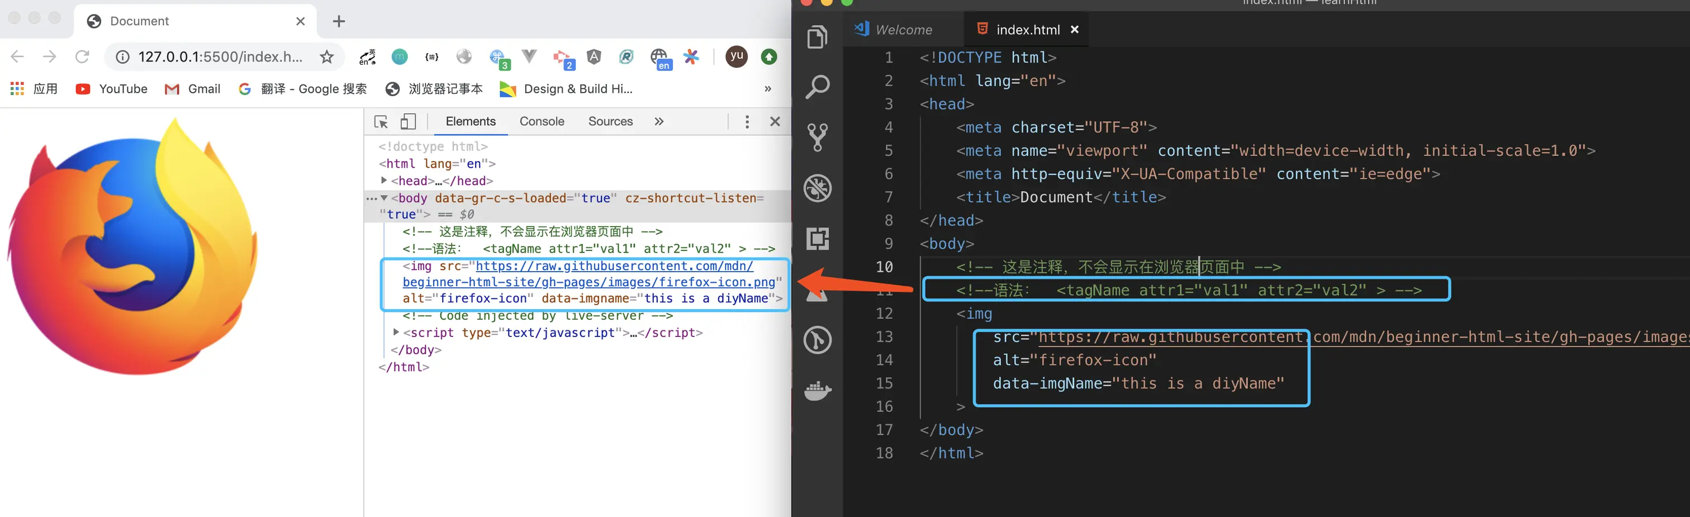The image size is (1690, 517).
Task: Activate the DevTools element inspector tool
Action: pyautogui.click(x=381, y=122)
